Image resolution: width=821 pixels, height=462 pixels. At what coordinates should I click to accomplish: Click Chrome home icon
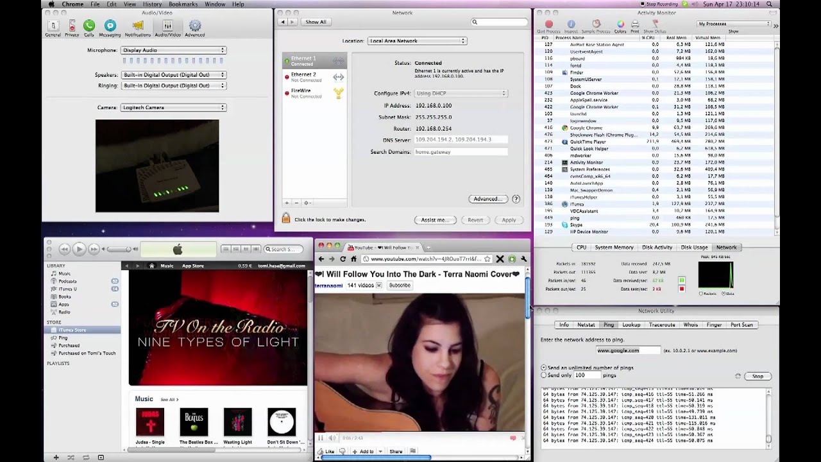(x=353, y=259)
